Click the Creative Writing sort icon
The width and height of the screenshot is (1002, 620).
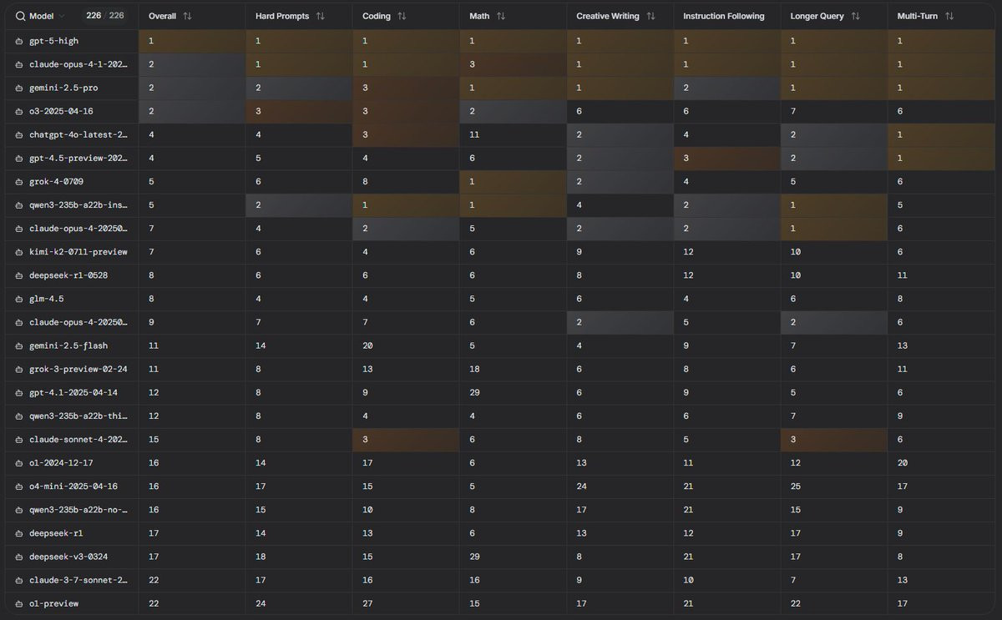[x=651, y=16]
